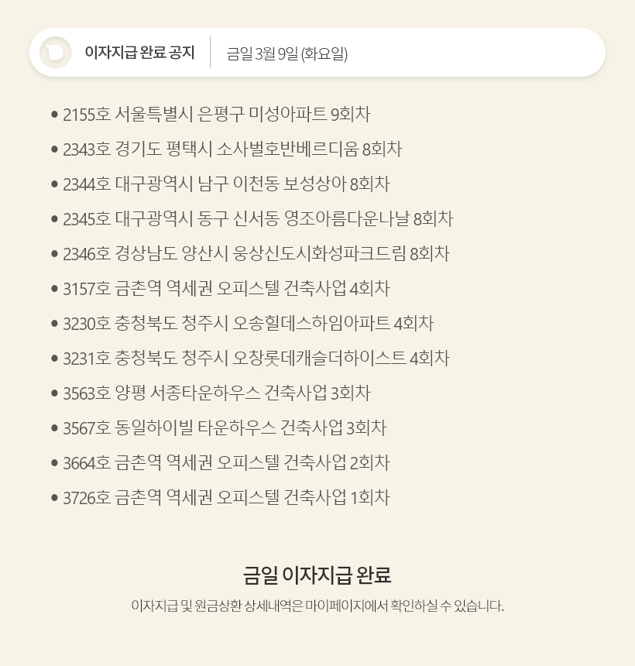Click the 금일 이자지급 완료 heading
Screen dimensions: 635x666
tap(317, 575)
